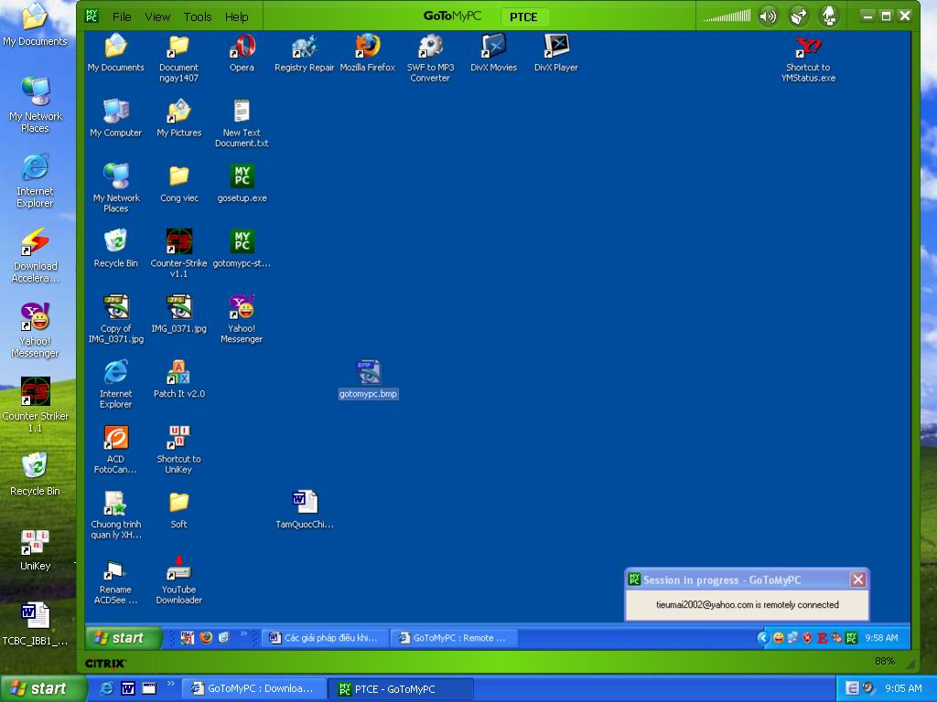This screenshot has height=702, width=937.
Task: Select Counter Striker 1.1 icon on local desktop
Action: [36, 405]
